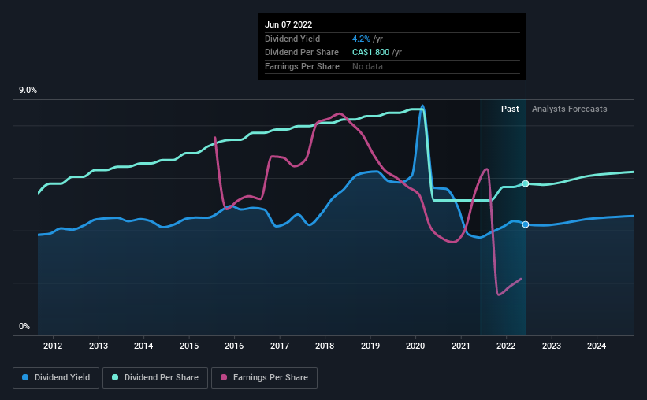This screenshot has width=647, height=400.
Task: Toggle the Dividend Per Share legend button
Action: pos(155,378)
